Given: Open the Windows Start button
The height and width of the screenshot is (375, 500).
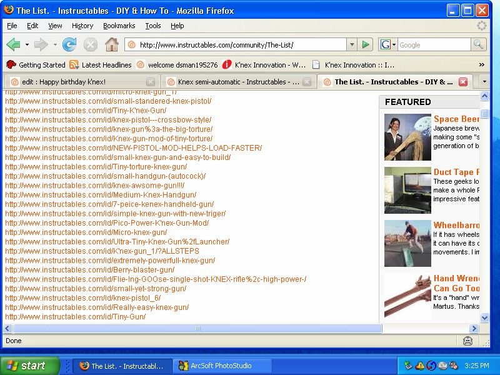Looking at the screenshot, I should coord(30,366).
